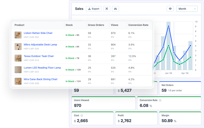Click the Stock column header

(69, 25)
